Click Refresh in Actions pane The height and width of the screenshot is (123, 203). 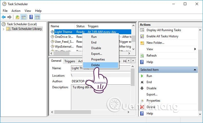point(151,56)
